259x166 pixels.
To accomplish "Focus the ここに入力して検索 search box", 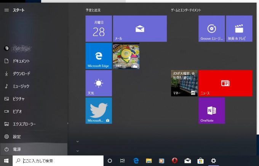I will coord(58,161).
